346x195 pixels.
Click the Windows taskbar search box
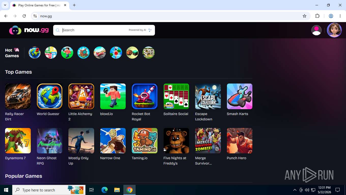point(49,190)
